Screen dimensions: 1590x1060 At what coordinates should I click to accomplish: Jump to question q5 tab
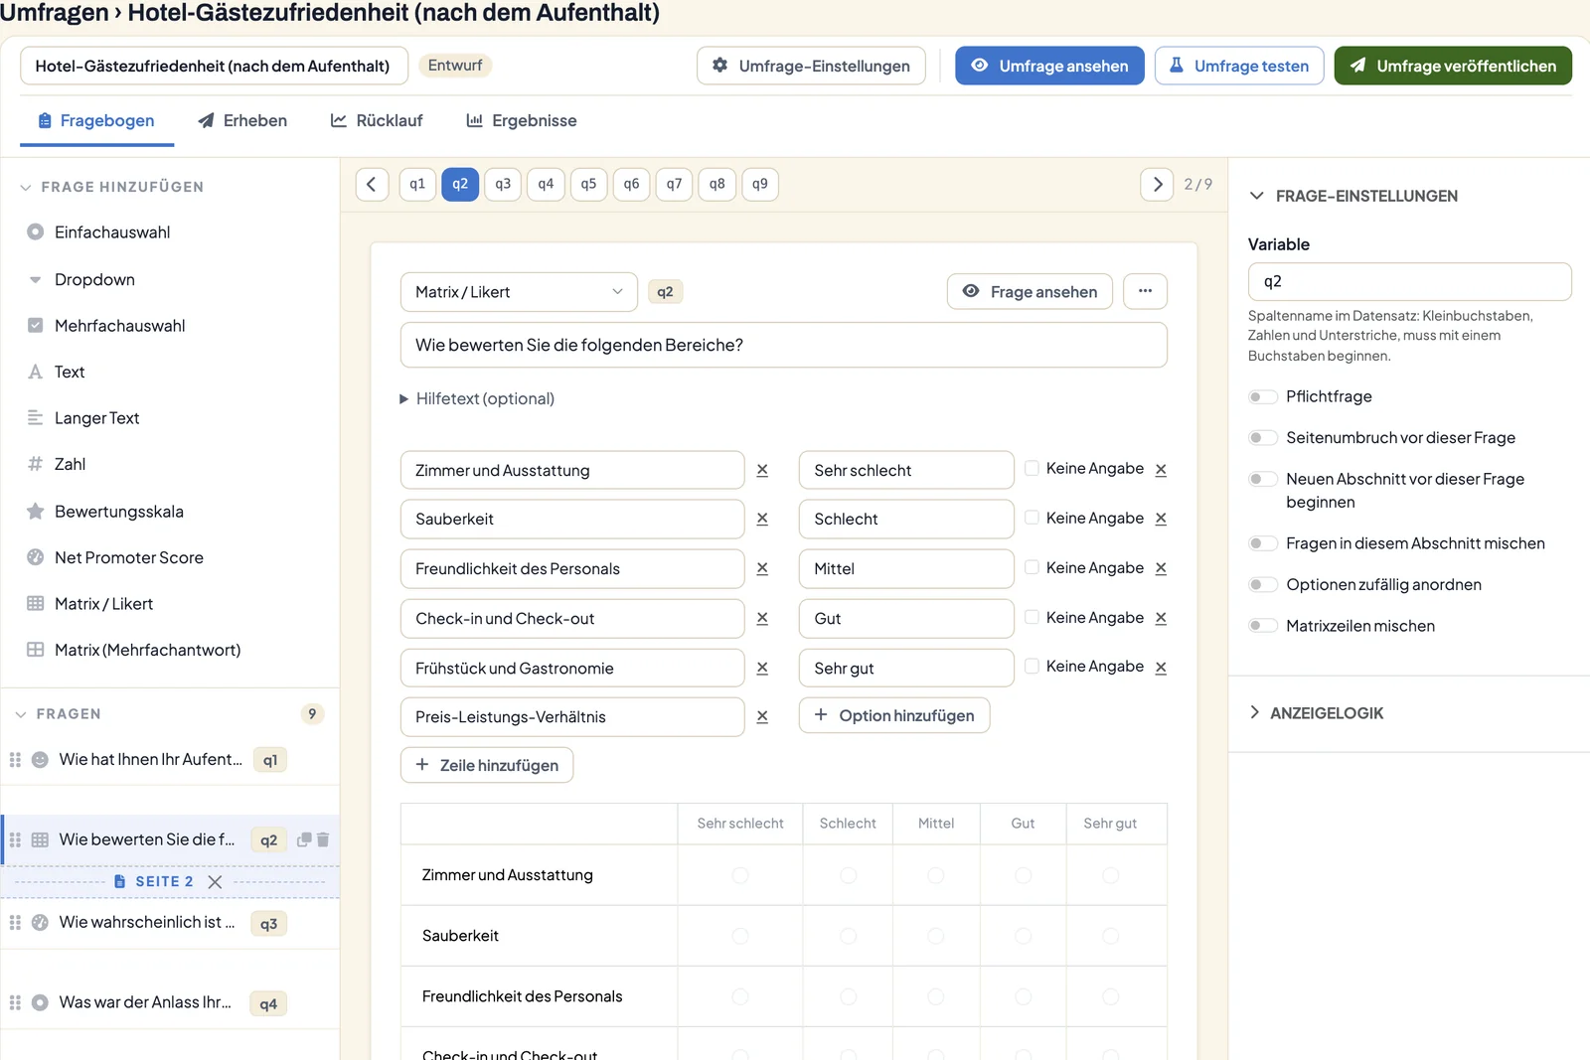point(588,184)
